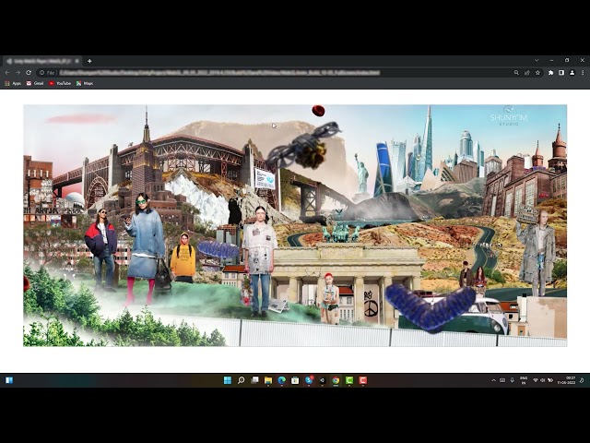Click the microphone icon in the system tray
The height and width of the screenshot is (443, 590).
[513, 380]
